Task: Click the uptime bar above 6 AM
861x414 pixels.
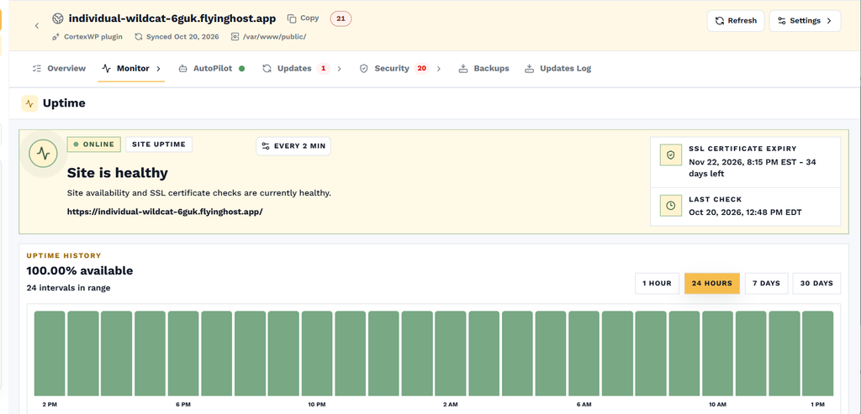Action: coord(584,354)
